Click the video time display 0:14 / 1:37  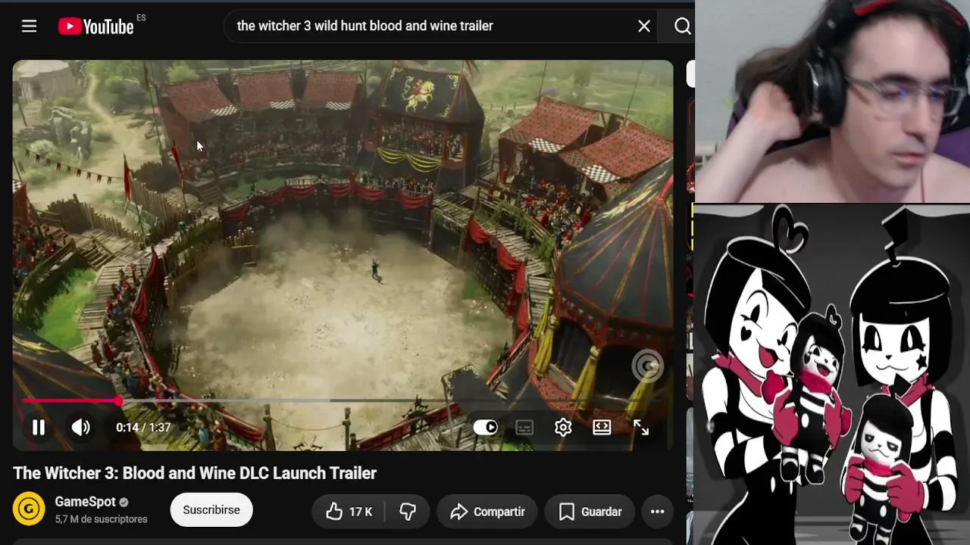pos(143,428)
